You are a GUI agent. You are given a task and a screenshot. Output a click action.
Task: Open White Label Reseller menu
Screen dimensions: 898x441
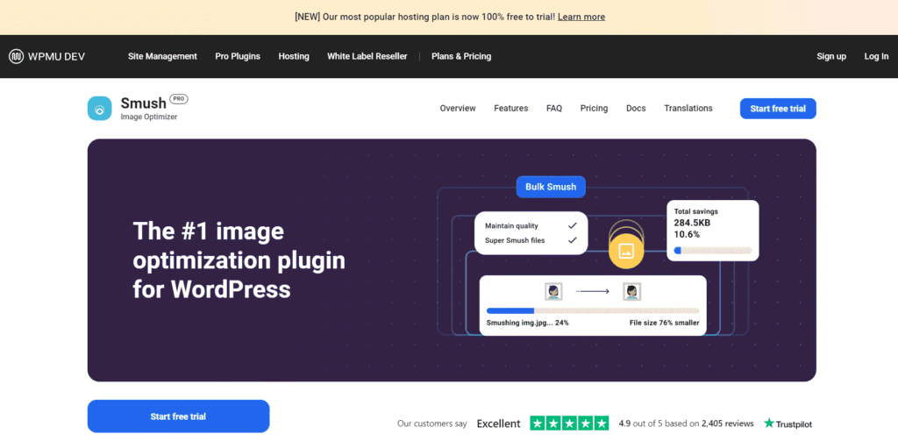tap(367, 56)
